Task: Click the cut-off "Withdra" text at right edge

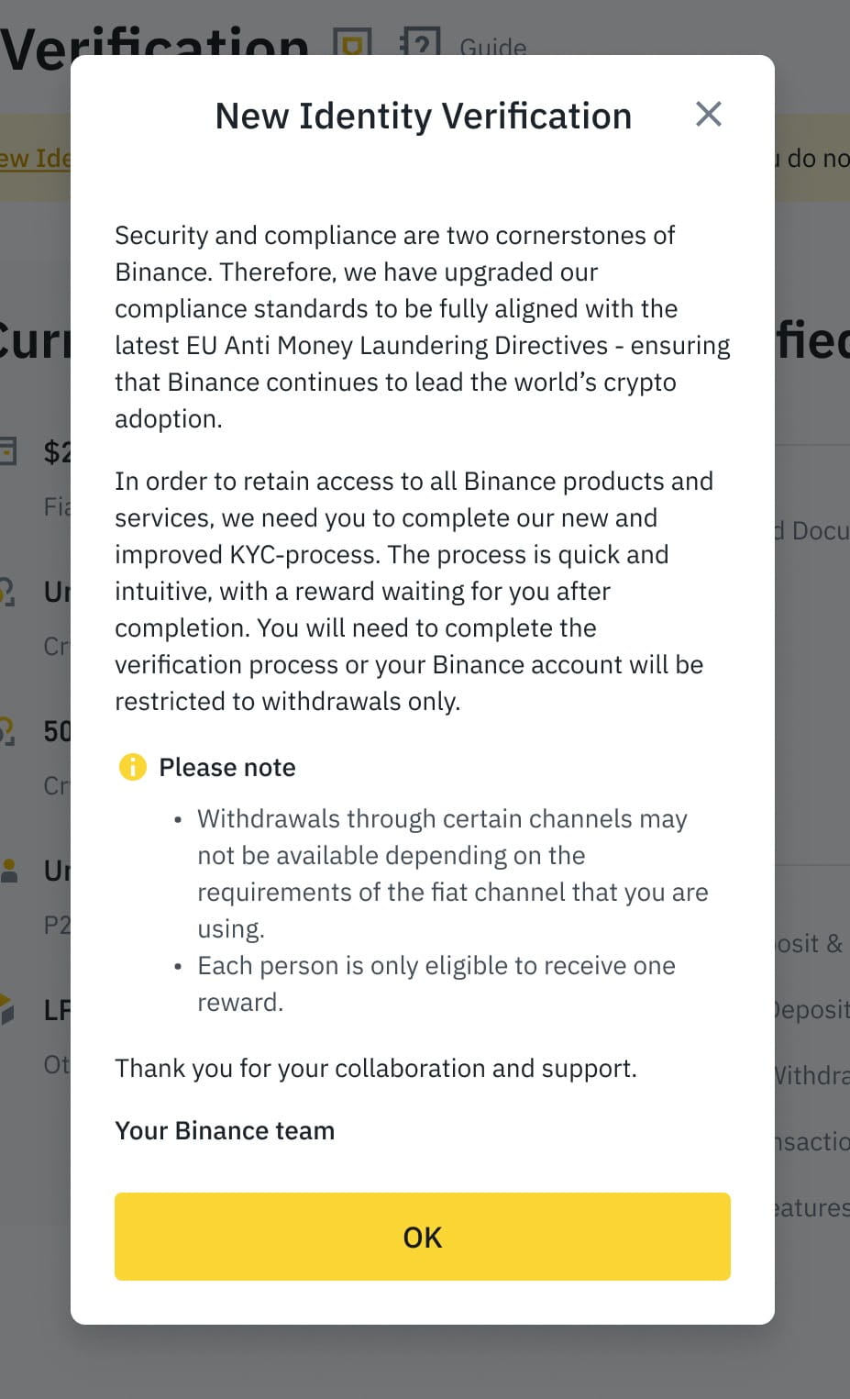Action: coord(812,1075)
